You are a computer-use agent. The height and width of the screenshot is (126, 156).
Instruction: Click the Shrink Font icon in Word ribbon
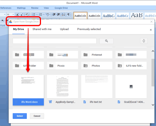click(x=22, y=15)
